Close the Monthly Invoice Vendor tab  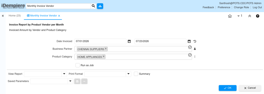(59, 16)
